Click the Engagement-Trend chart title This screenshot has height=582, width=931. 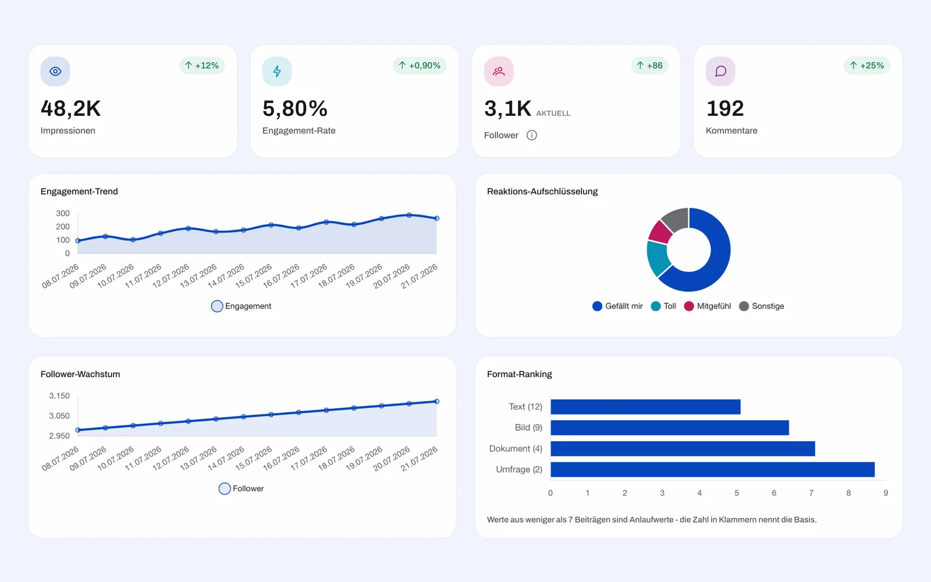pos(79,191)
